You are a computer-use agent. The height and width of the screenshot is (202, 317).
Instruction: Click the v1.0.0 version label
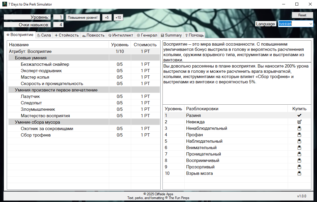pos(302,196)
